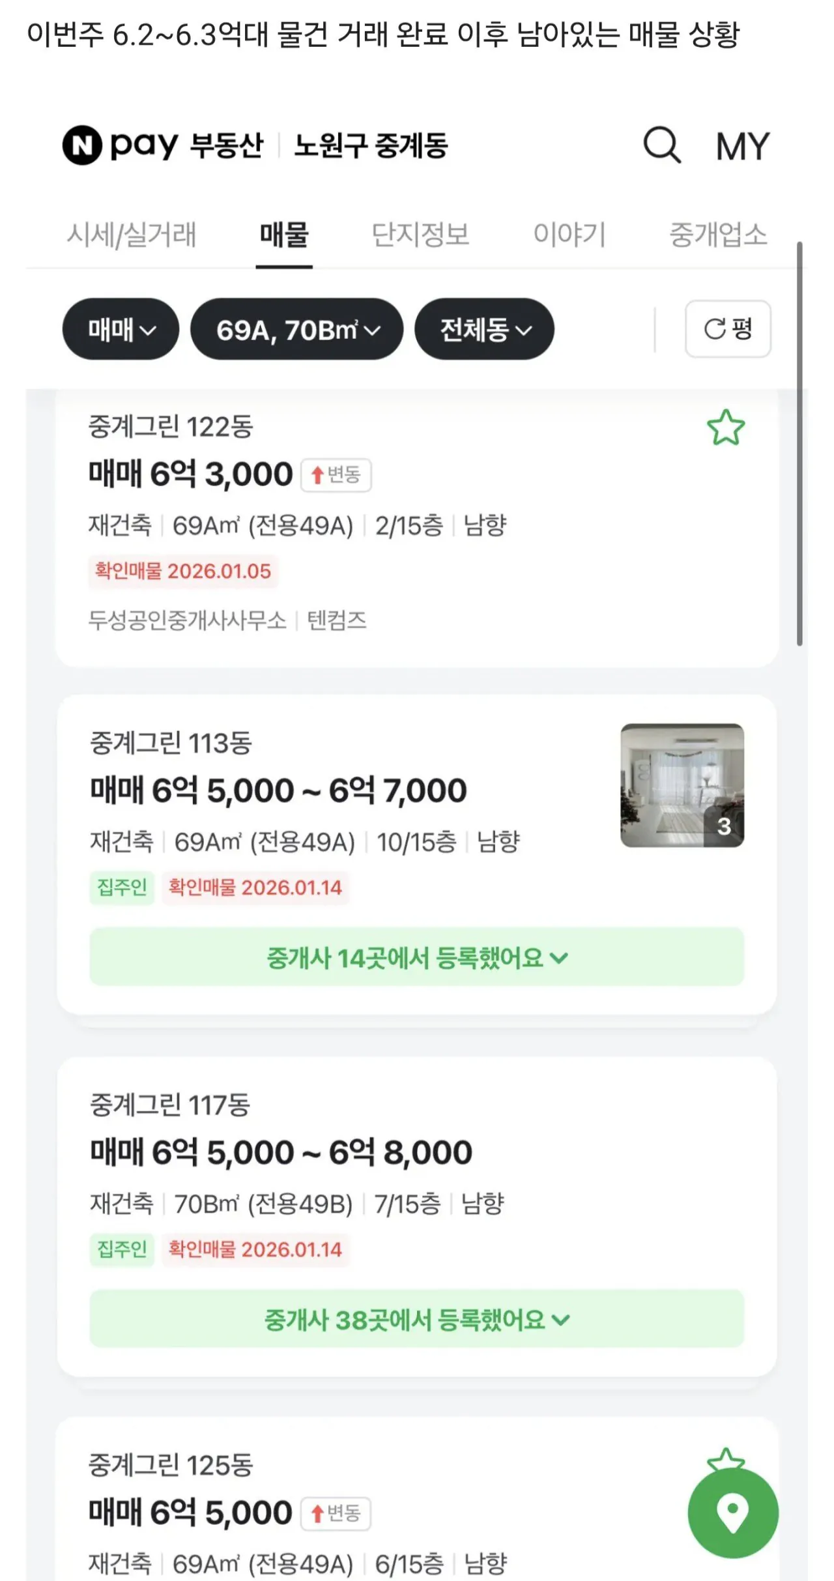View the 113동 listing photo thumbnail
This screenshot has width=834, height=1581.
point(682,785)
